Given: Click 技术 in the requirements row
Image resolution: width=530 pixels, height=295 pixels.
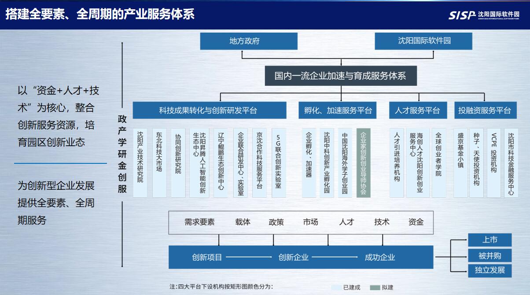Looking at the screenshot, I should pos(382,222).
